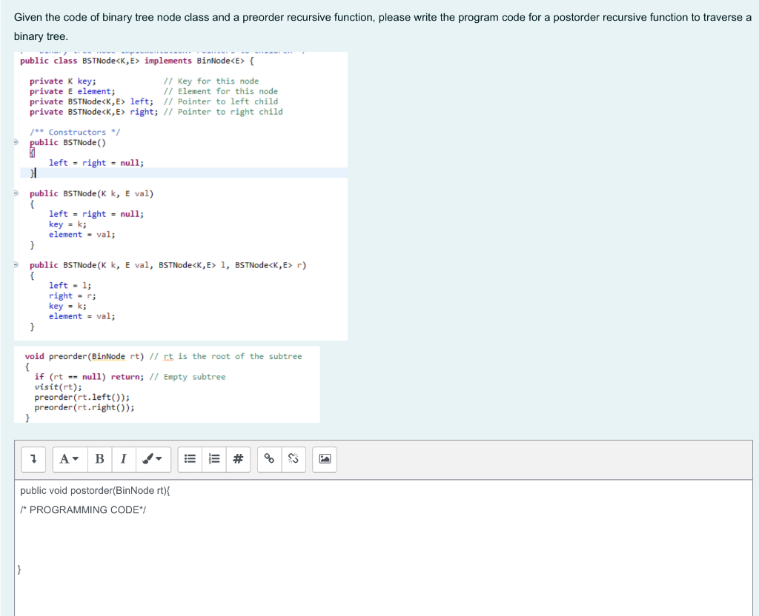Click the 'visit(rt);' line in preorder code
The image size is (759, 616).
[x=58, y=386]
